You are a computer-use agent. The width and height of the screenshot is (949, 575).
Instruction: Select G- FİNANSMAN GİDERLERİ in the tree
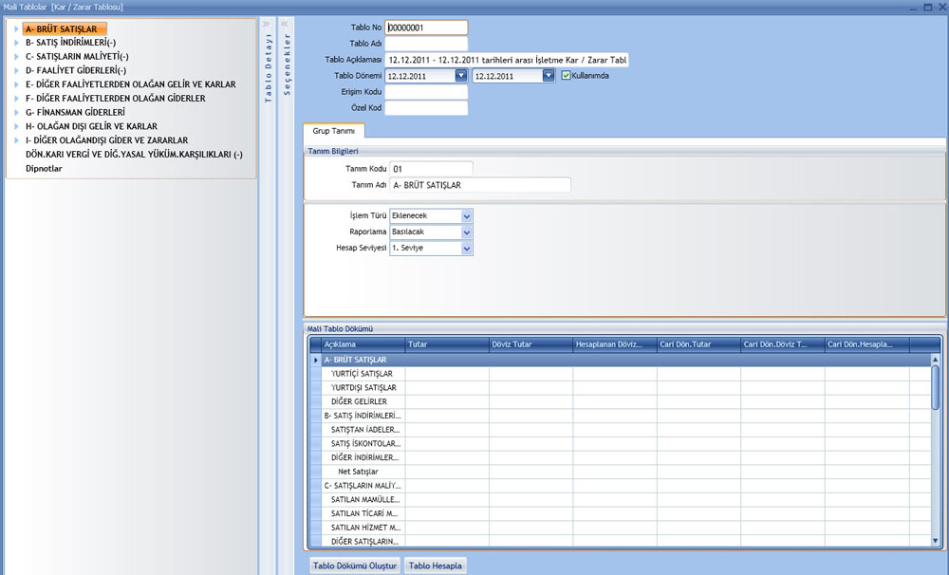click(x=75, y=112)
